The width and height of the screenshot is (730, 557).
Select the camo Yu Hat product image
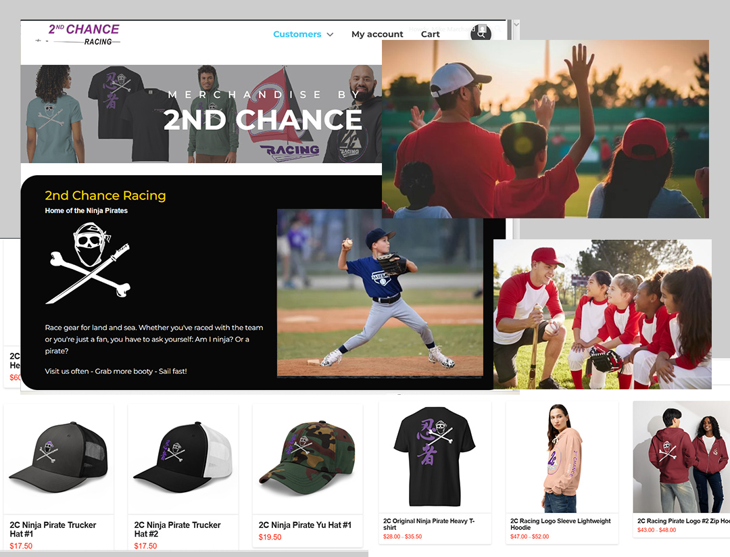coord(308,459)
